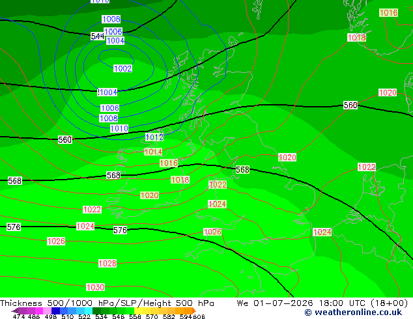The image size is (413, 319).
Task: Select the 1006 label directly above the 544-side 1004
Action: (113, 32)
